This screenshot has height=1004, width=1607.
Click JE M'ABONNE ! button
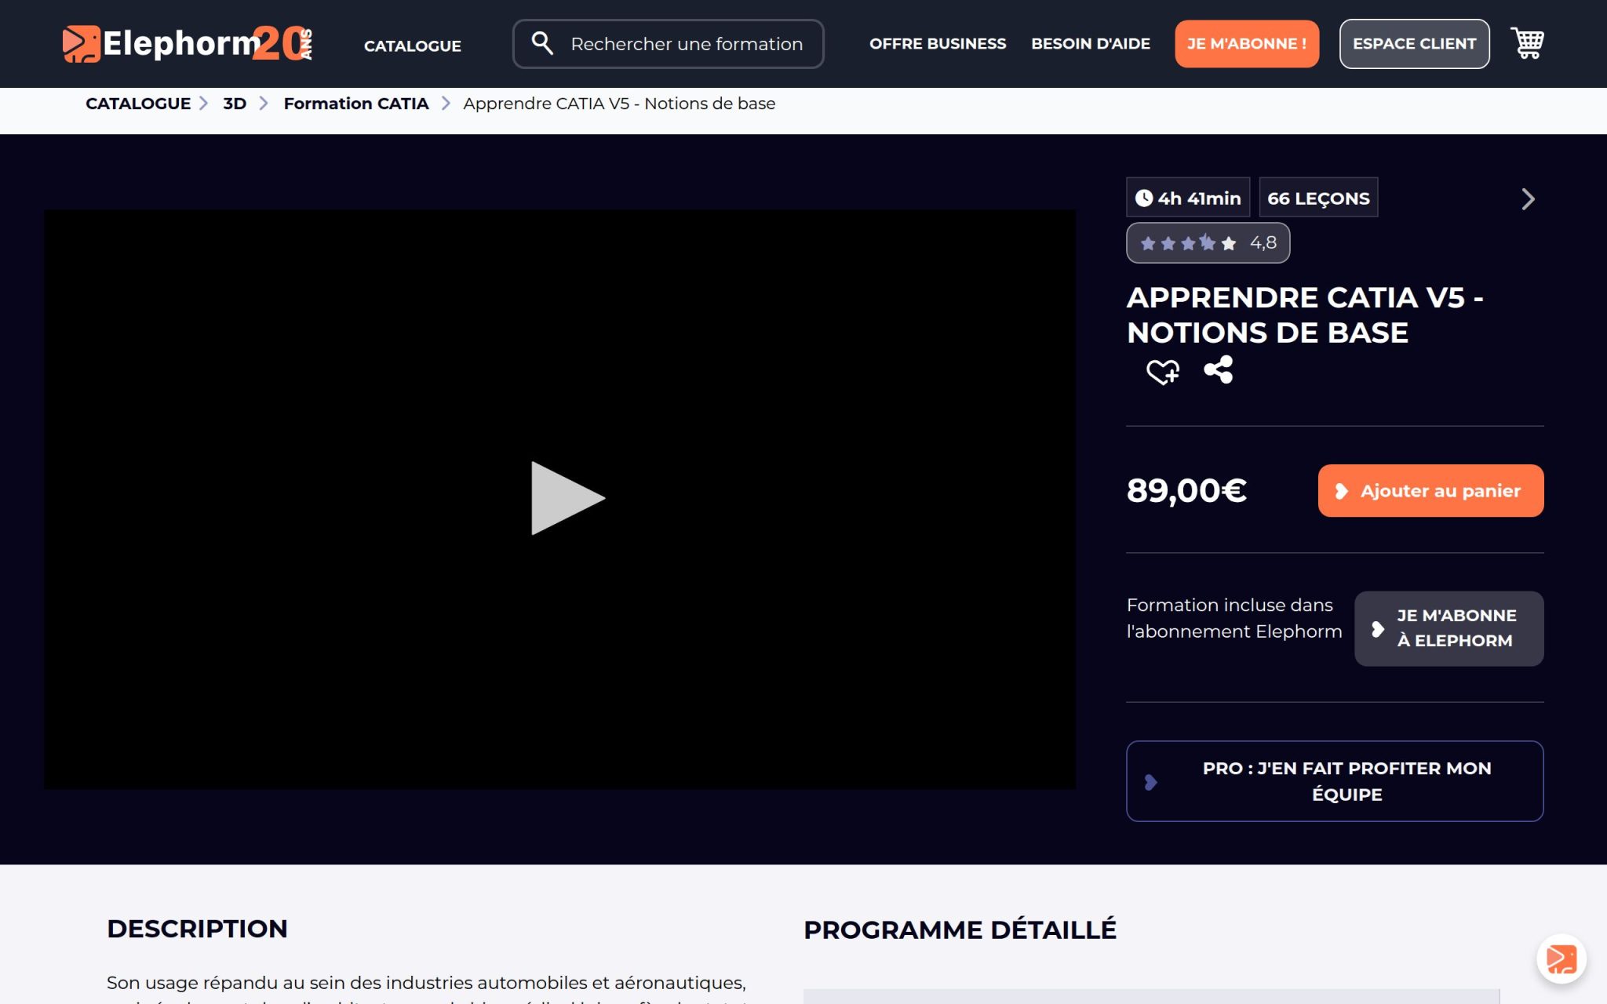(x=1247, y=44)
